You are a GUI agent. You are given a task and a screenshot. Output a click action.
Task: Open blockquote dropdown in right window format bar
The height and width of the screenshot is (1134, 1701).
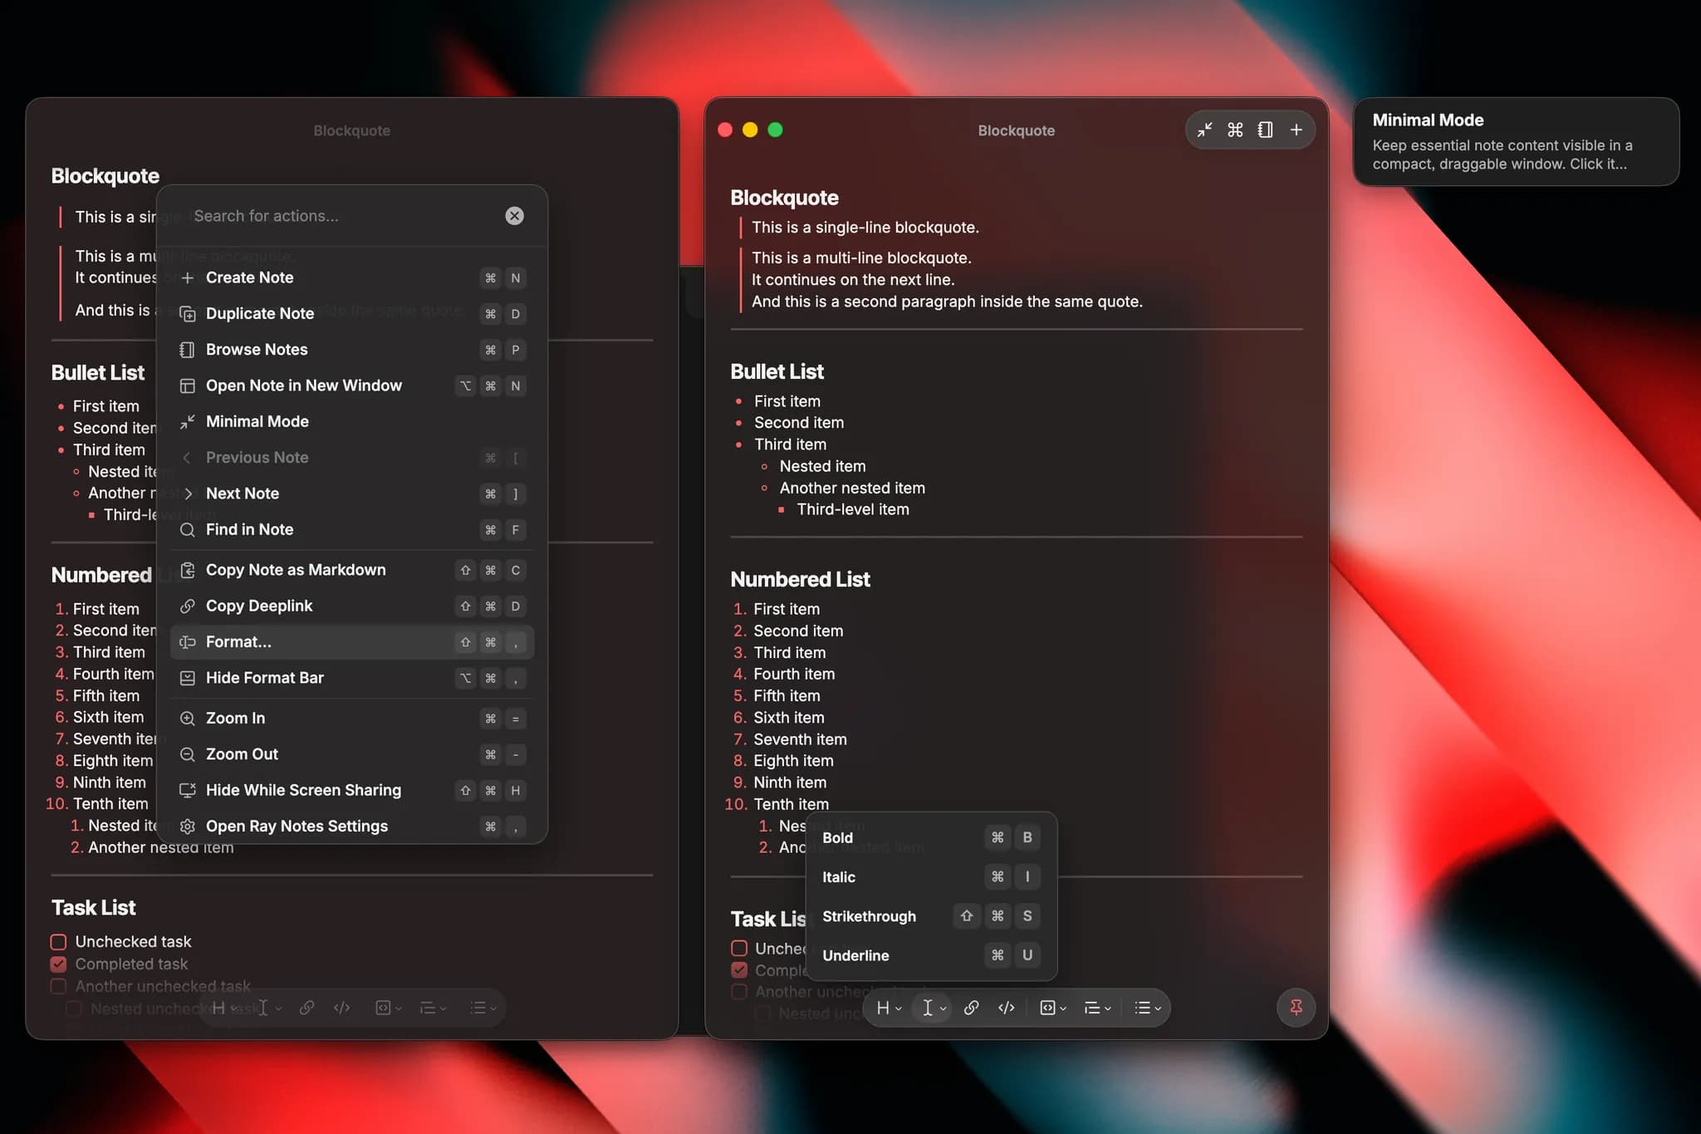1098,1008
